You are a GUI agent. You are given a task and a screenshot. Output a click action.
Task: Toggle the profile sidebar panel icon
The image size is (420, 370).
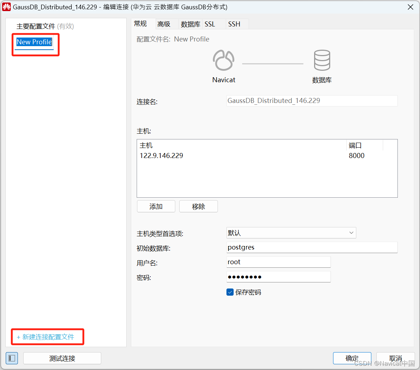coord(12,358)
